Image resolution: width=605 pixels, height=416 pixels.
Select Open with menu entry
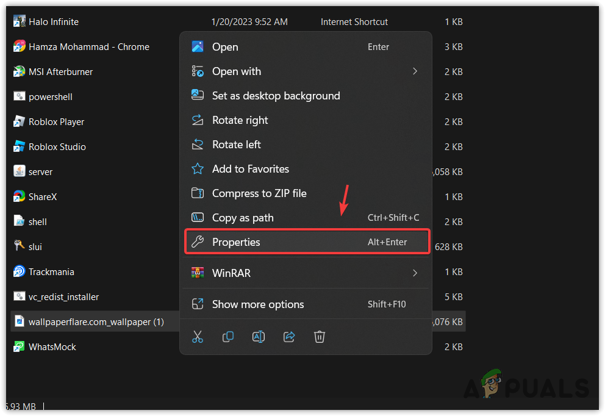click(306, 71)
